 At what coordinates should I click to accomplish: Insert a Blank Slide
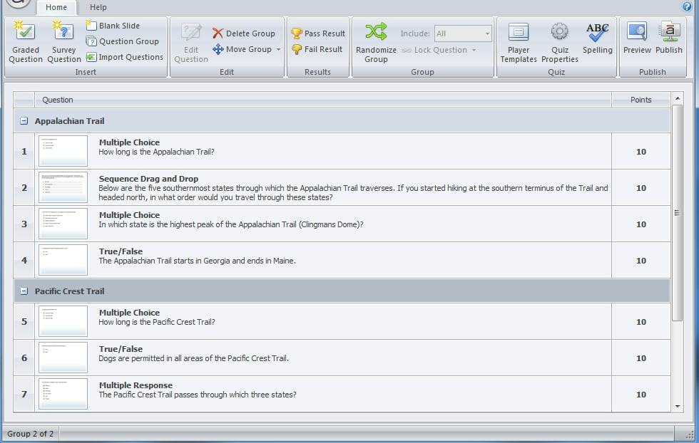pyautogui.click(x=113, y=26)
